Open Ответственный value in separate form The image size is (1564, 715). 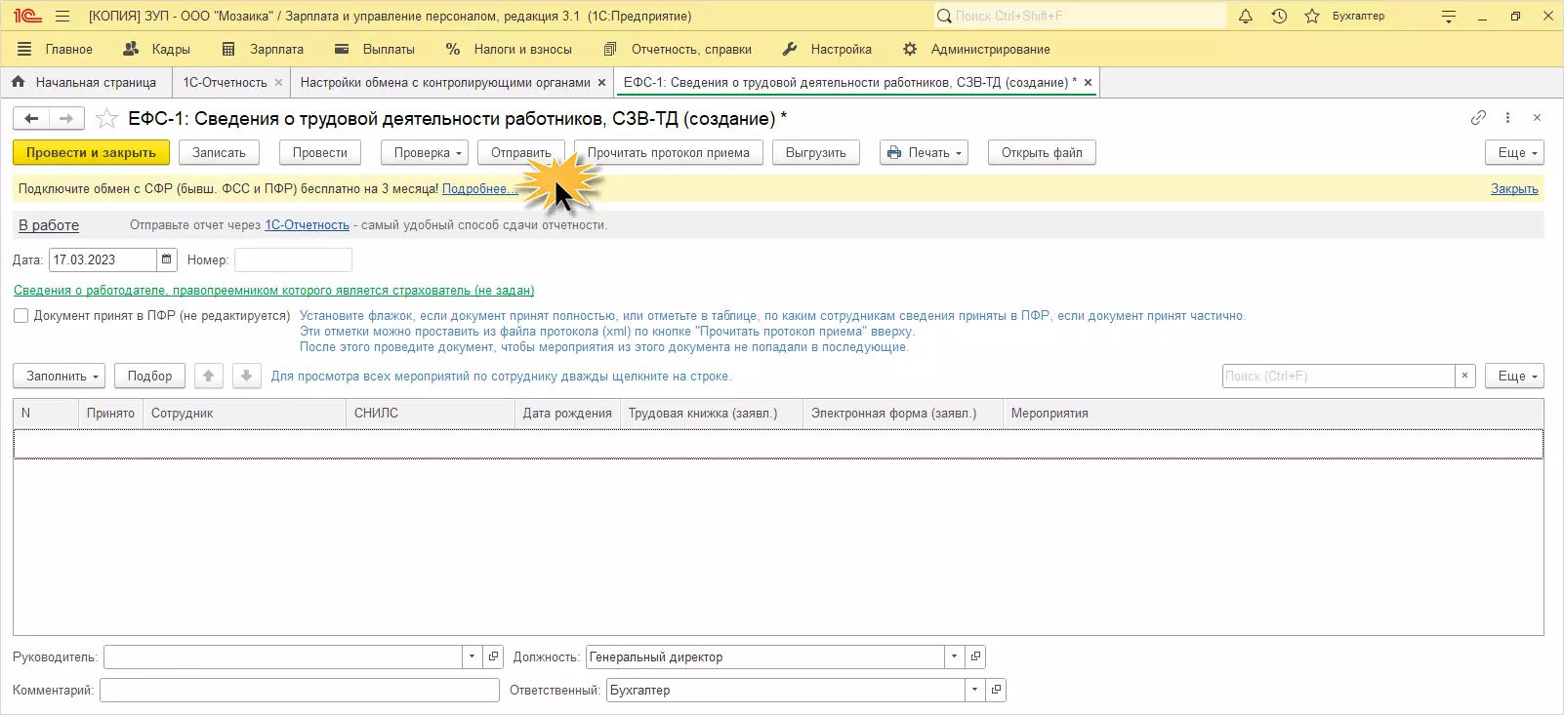996,691
